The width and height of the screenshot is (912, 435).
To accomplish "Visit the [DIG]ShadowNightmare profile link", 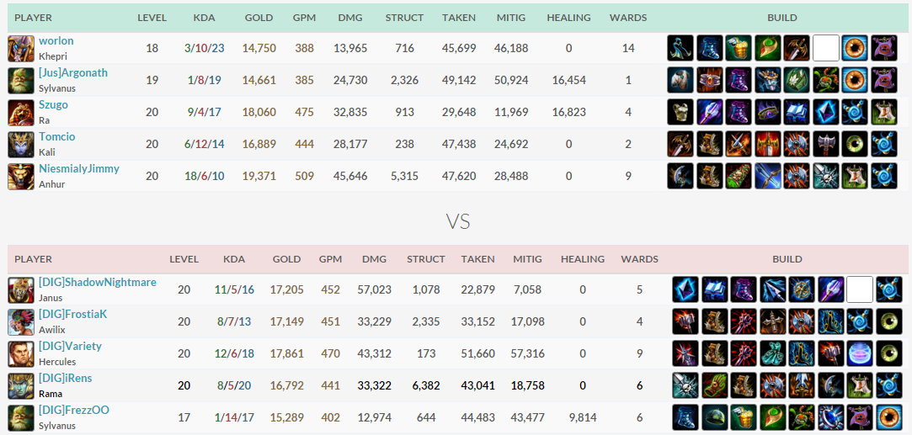I will [x=97, y=282].
